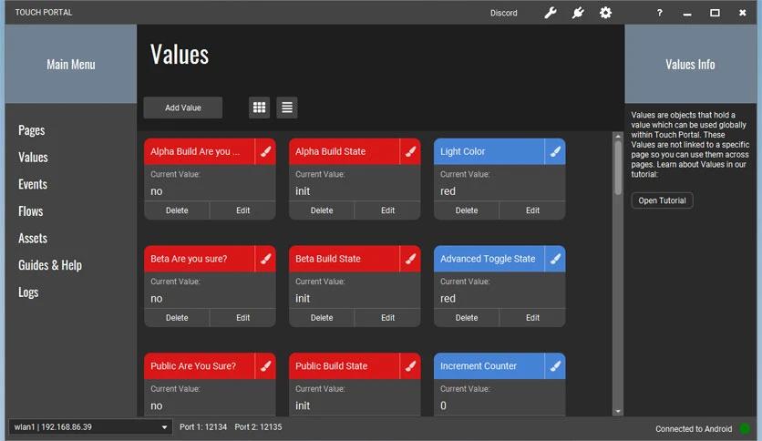Open settings via the gear icon
Viewport: 762px width, 441px height.
pos(605,13)
